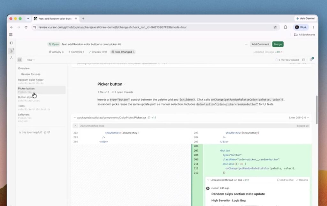The width and height of the screenshot is (327, 206).
Task: Open the Tests tour step
Action: click(41, 107)
